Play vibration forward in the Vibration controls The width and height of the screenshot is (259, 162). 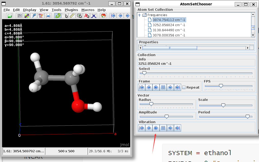coord(156,128)
